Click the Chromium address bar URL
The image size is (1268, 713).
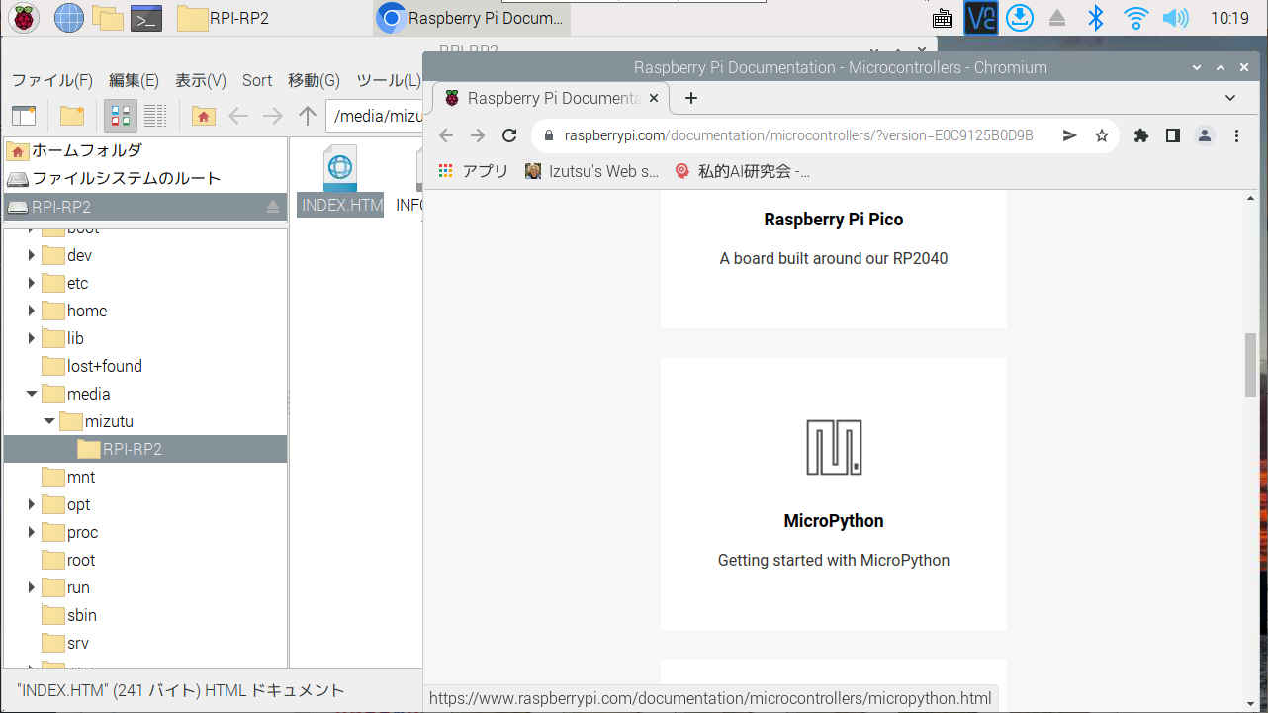click(x=799, y=135)
